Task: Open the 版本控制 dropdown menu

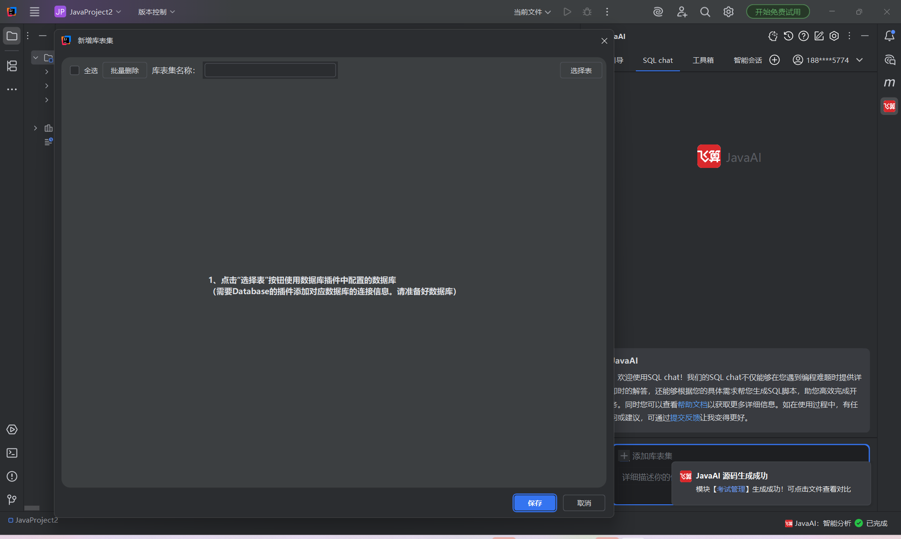Action: [x=156, y=12]
